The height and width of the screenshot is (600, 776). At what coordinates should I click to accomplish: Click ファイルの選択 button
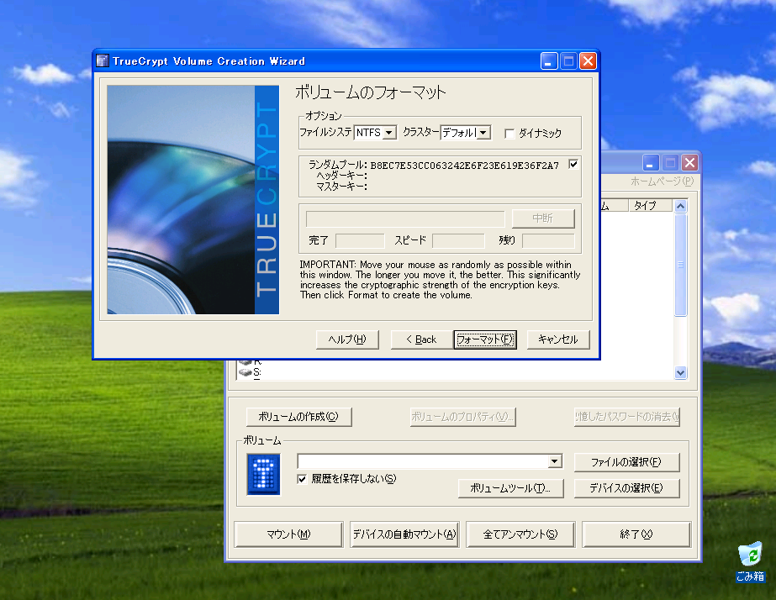click(626, 462)
